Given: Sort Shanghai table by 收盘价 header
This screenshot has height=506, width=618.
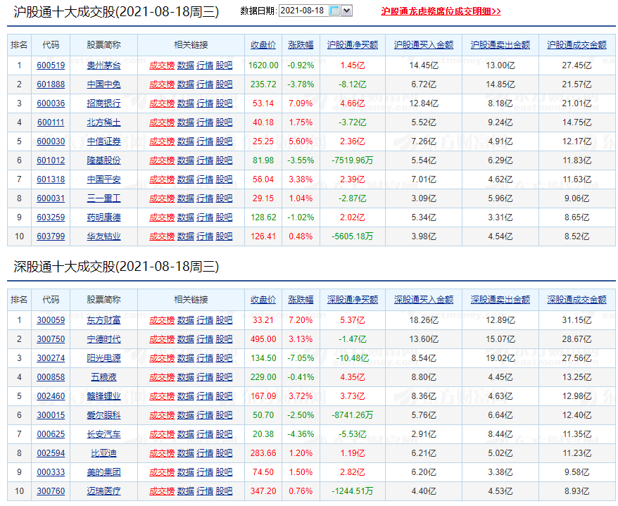Looking at the screenshot, I should 263,45.
